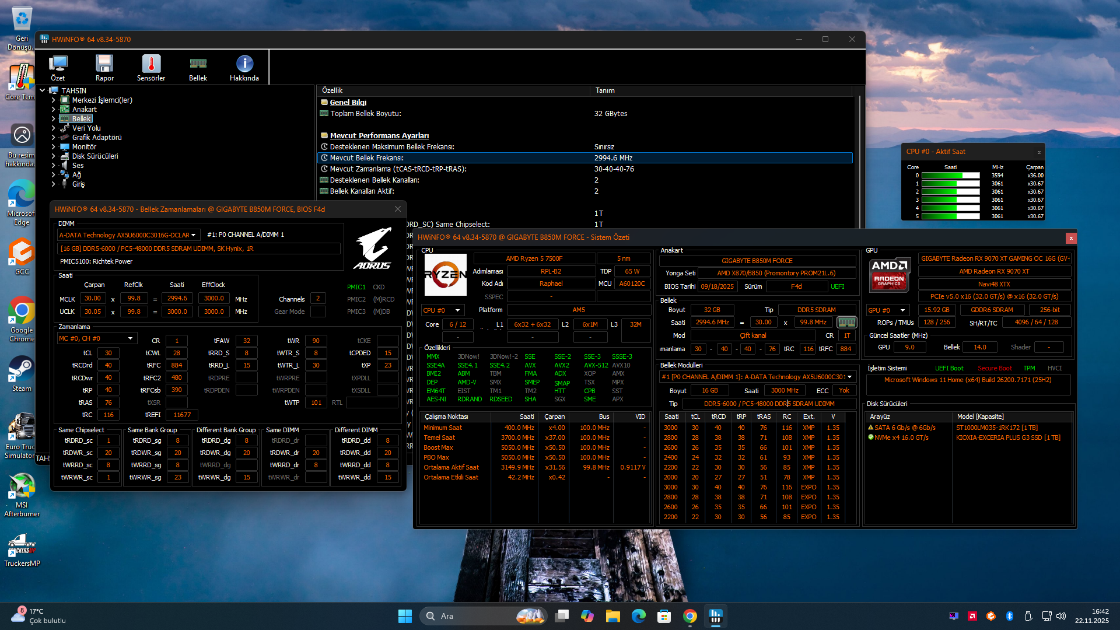This screenshot has height=630, width=1120.
Task: Open Microsoft Store from the taskbar
Action: click(x=664, y=616)
